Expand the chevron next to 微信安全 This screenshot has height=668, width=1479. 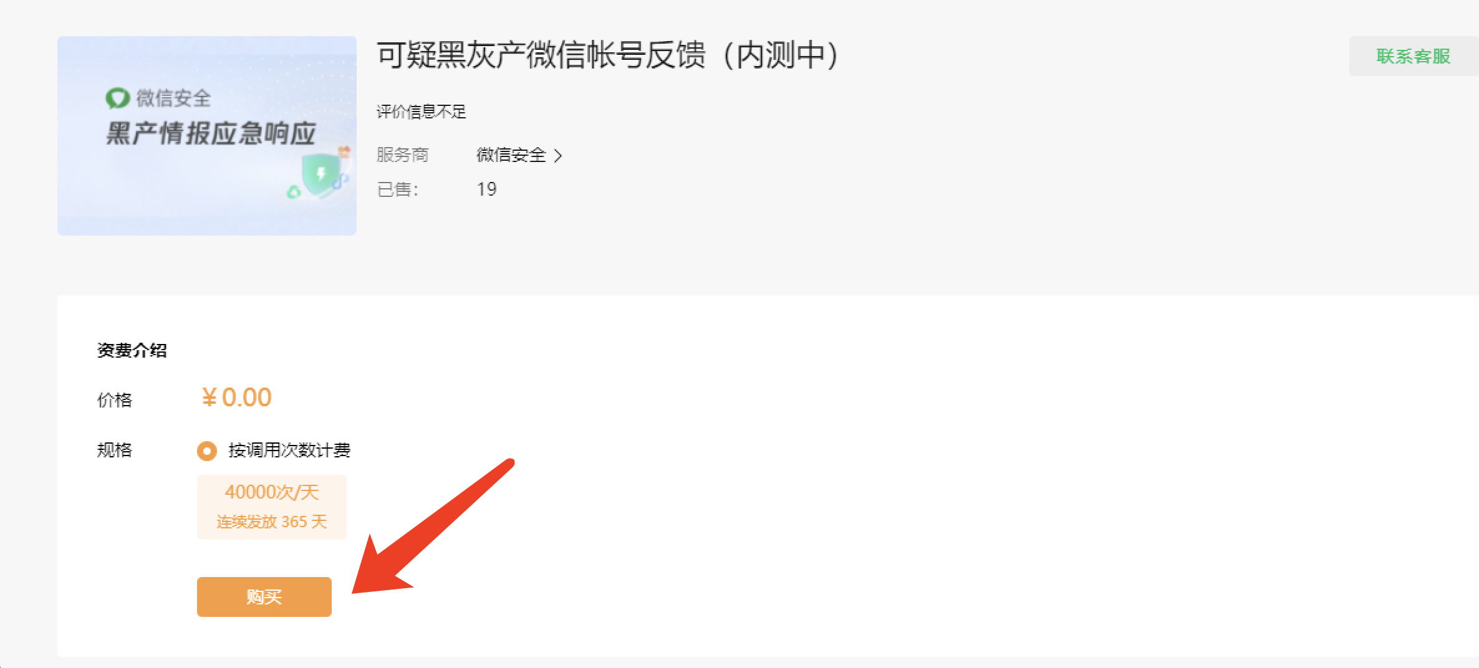[x=558, y=155]
